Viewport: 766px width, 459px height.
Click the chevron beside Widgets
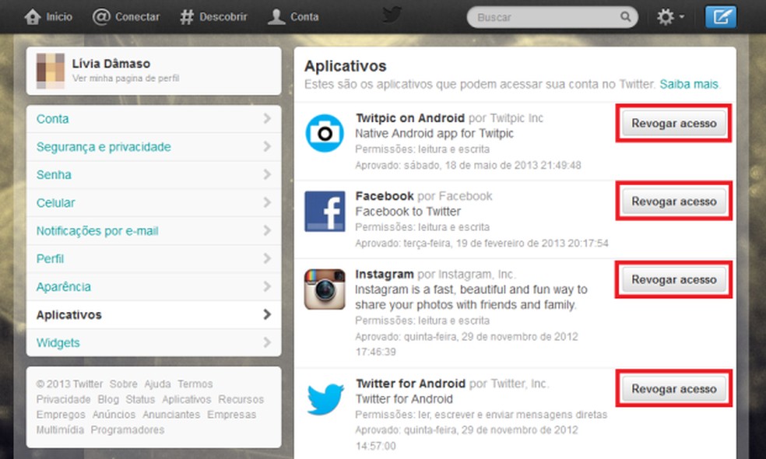tap(267, 342)
